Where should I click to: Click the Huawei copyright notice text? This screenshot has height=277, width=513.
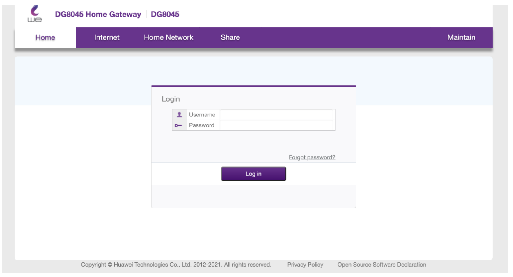click(176, 265)
